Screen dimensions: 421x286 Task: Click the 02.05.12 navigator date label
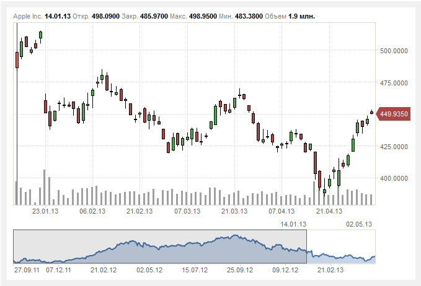pyautogui.click(x=149, y=270)
